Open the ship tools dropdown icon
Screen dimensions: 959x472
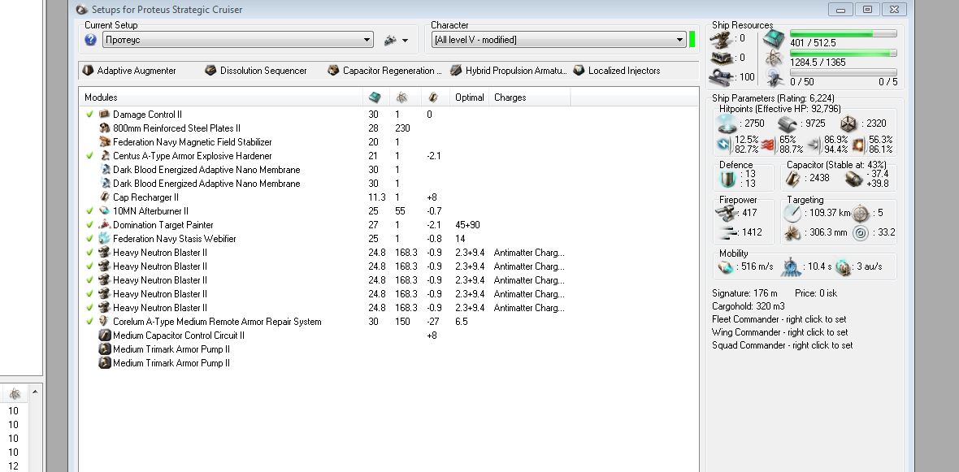[397, 41]
